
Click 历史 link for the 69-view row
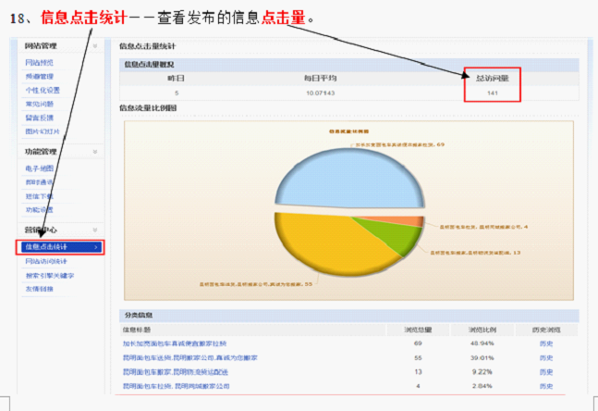point(545,343)
